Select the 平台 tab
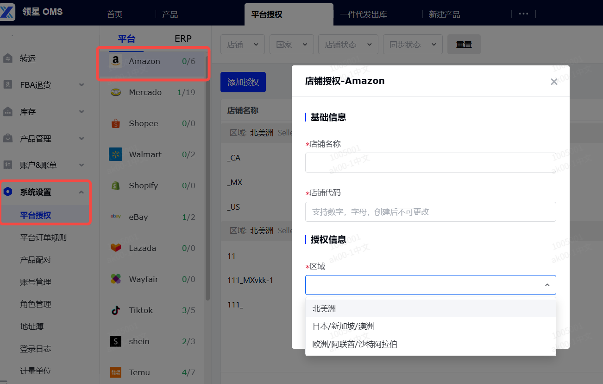This screenshot has width=603, height=384. 126,39
